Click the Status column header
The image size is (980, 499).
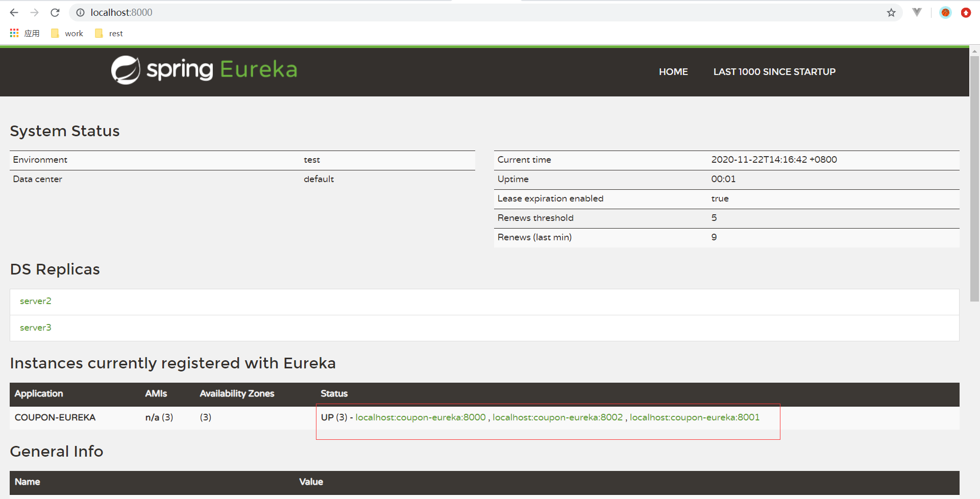pos(334,394)
